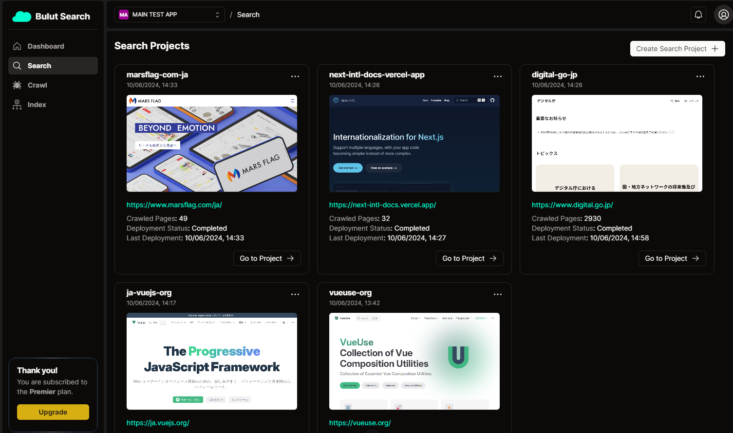Click the Crawl spider icon

17,85
